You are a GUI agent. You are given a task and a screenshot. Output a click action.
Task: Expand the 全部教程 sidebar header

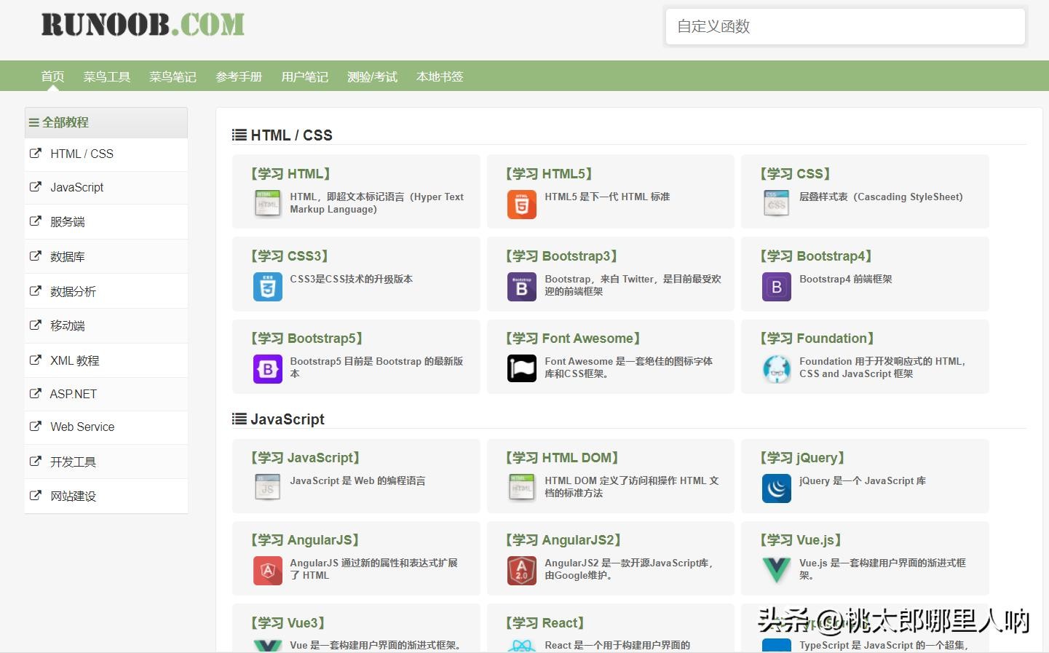[65, 122]
